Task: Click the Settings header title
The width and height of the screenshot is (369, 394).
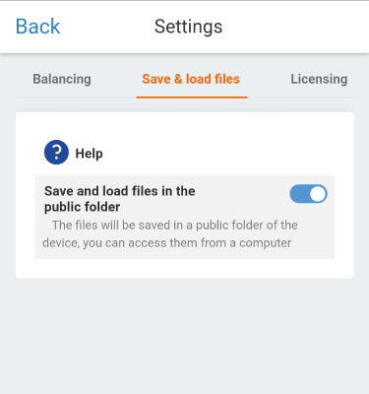Action: (188, 27)
